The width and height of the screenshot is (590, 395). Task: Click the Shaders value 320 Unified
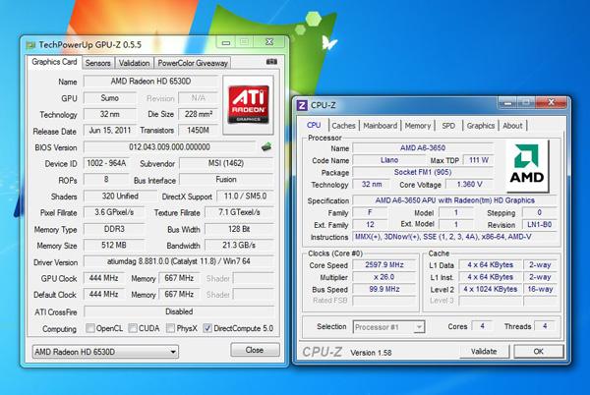[120, 197]
